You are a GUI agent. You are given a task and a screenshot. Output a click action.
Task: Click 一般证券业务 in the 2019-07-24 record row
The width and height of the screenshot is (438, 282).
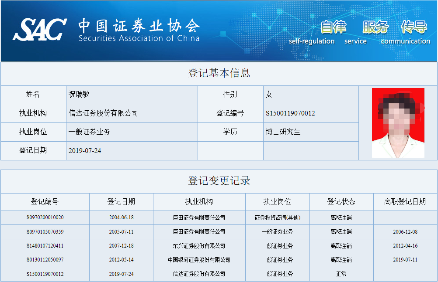[278, 274]
